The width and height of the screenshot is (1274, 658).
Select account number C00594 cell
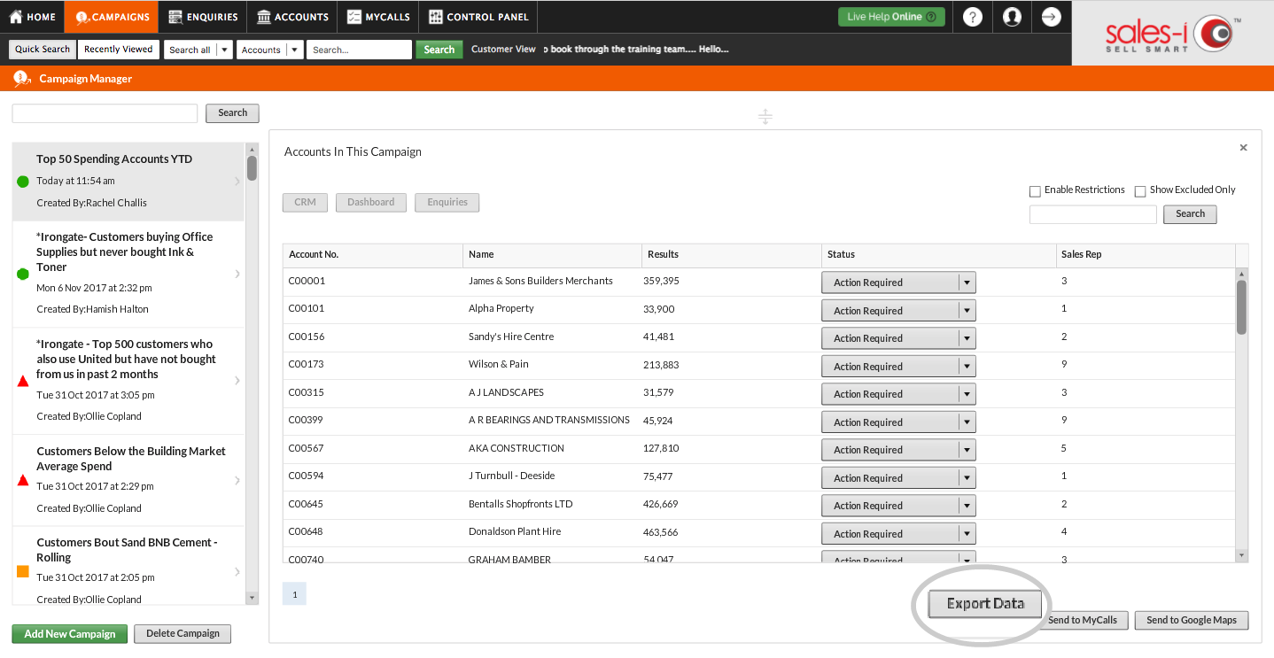click(x=307, y=476)
